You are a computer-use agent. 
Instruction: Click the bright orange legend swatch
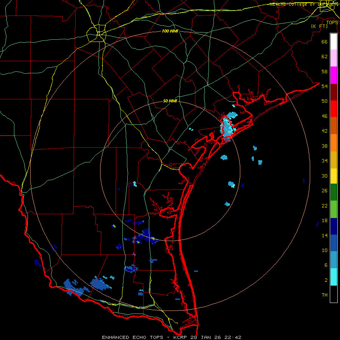[x=334, y=142]
